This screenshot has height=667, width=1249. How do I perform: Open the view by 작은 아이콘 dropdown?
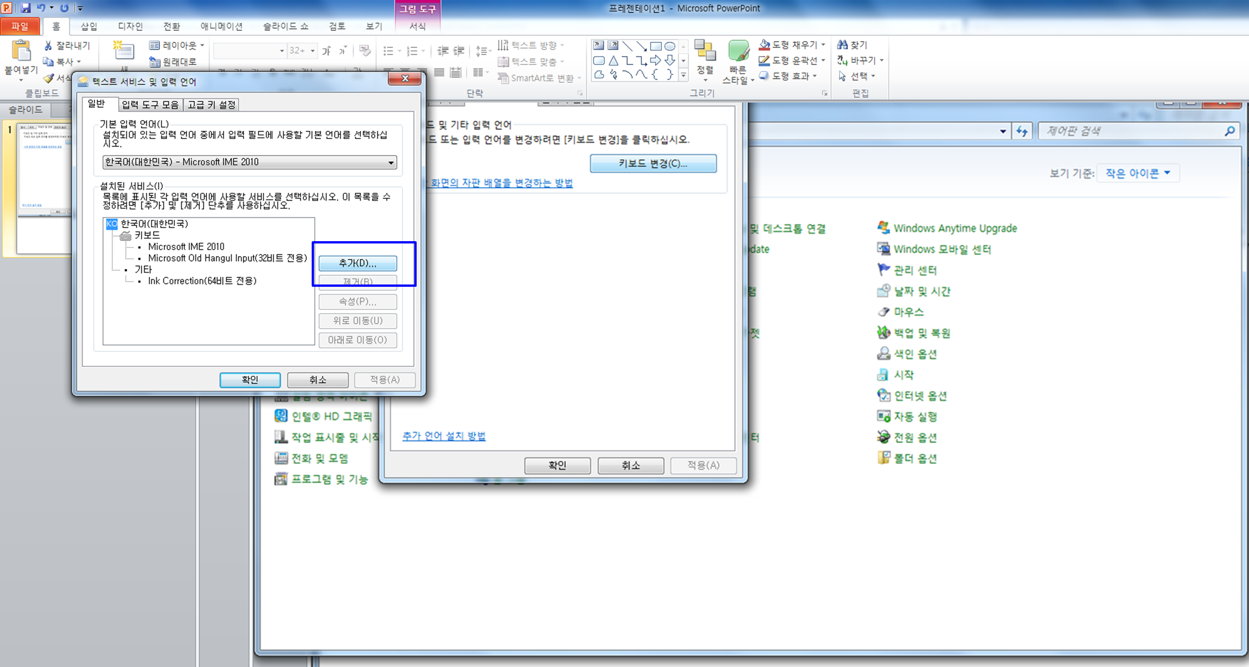tap(1138, 173)
